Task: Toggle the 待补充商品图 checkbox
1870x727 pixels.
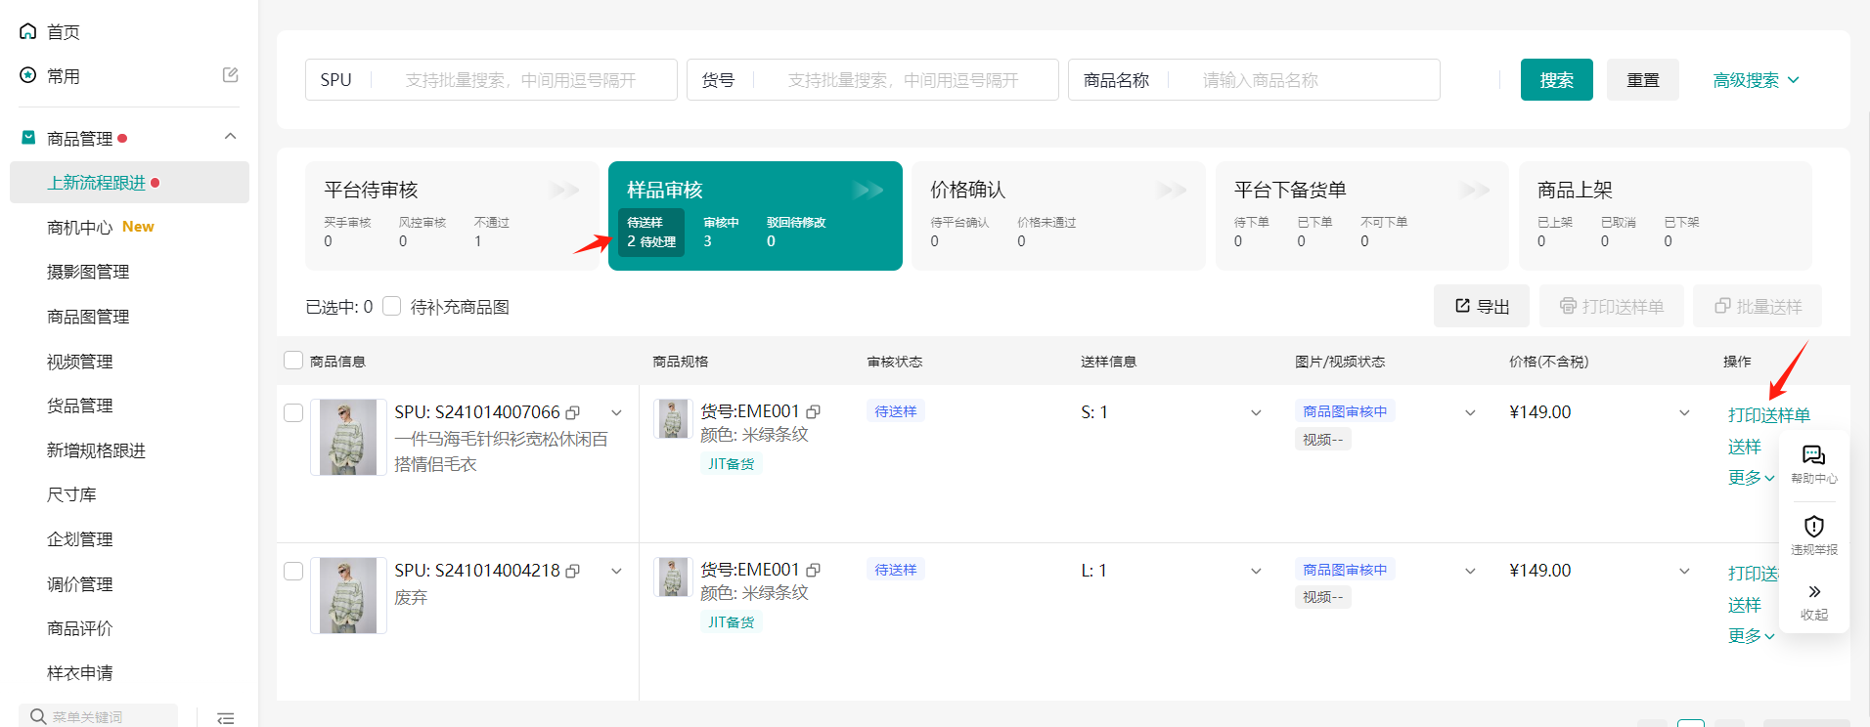Action: pos(392,307)
